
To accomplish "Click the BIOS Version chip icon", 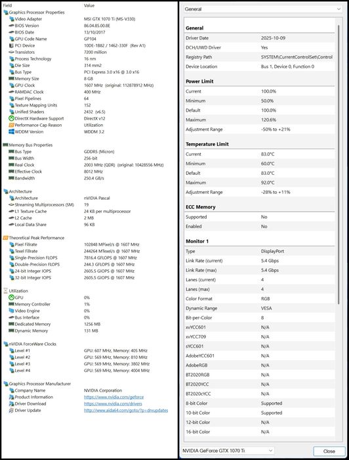I will click(11, 26).
